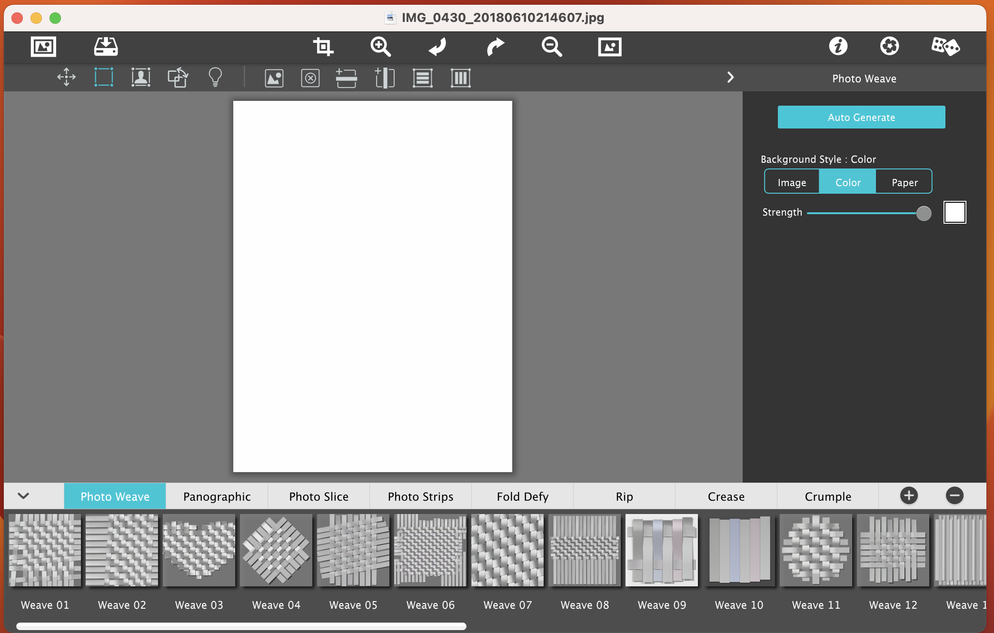Click the save-to-tray export icon
The width and height of the screenshot is (994, 633).
coord(106,47)
